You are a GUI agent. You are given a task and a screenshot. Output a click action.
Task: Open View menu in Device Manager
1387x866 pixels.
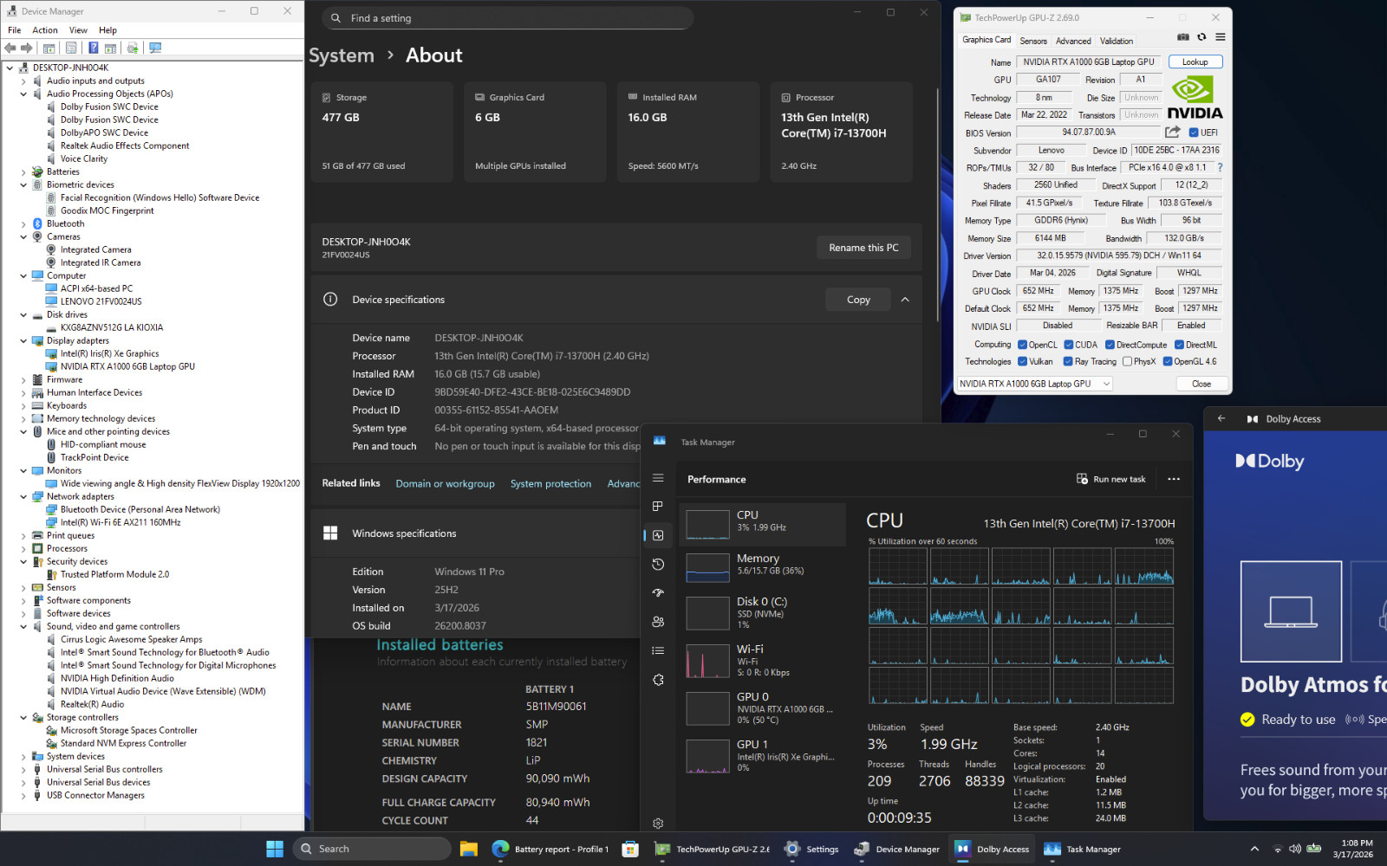(x=78, y=30)
